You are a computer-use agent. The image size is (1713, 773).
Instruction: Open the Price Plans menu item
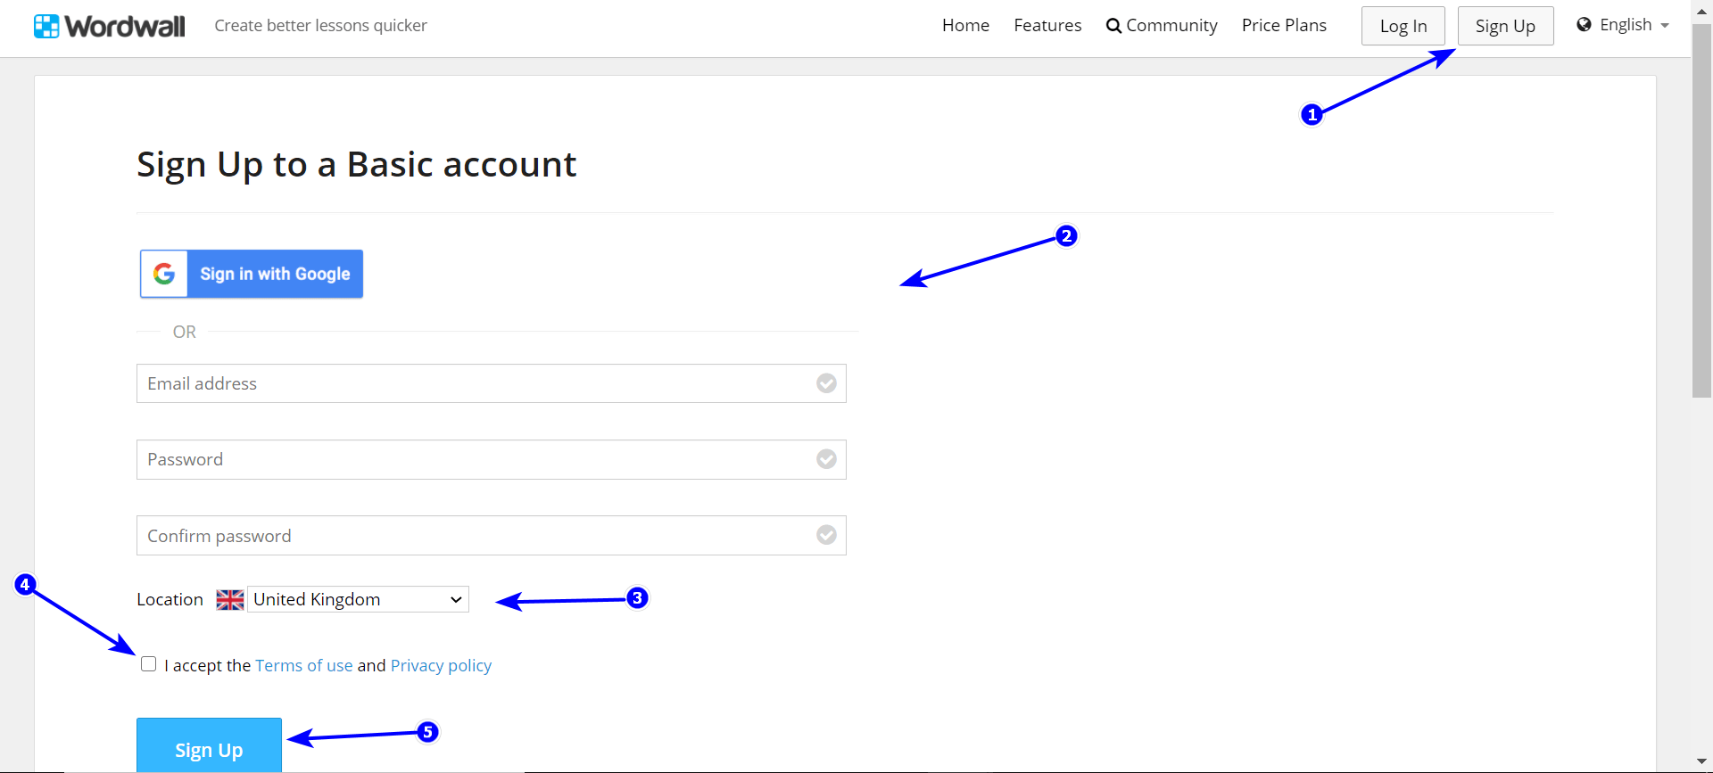1284,26
